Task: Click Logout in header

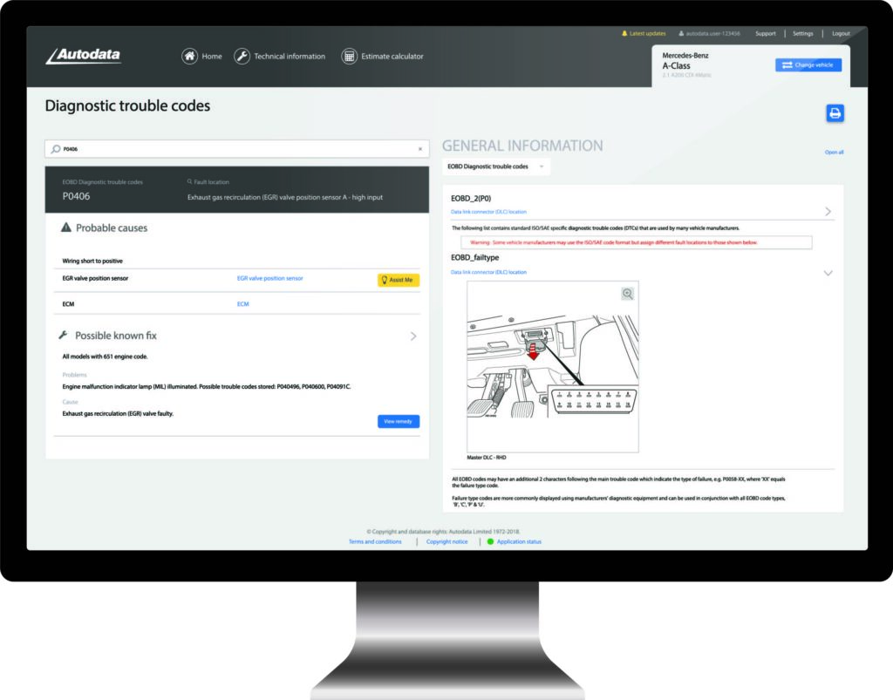Action: (x=841, y=34)
